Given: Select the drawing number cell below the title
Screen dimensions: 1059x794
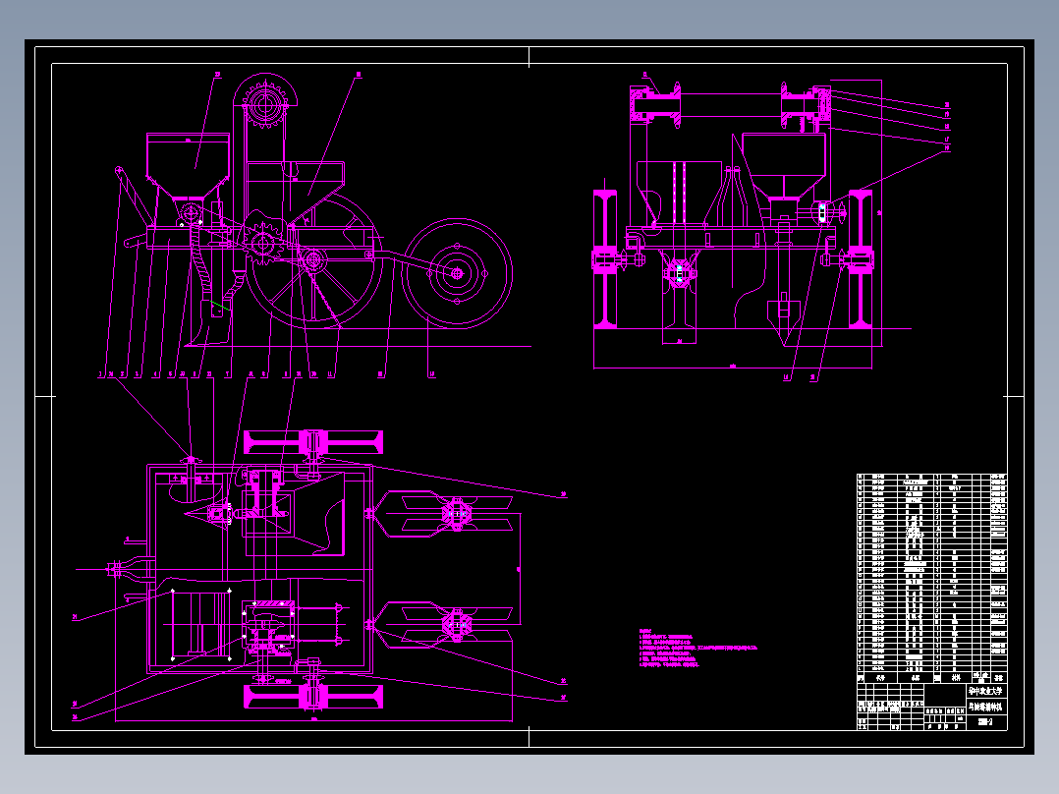Looking at the screenshot, I should [x=986, y=722].
